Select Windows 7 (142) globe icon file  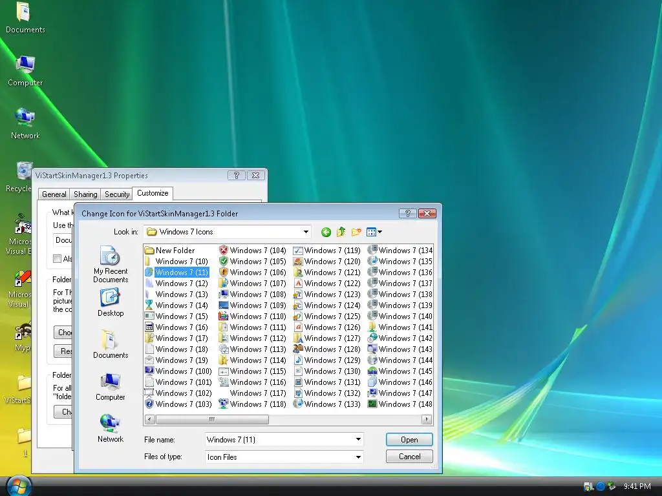[400, 338]
